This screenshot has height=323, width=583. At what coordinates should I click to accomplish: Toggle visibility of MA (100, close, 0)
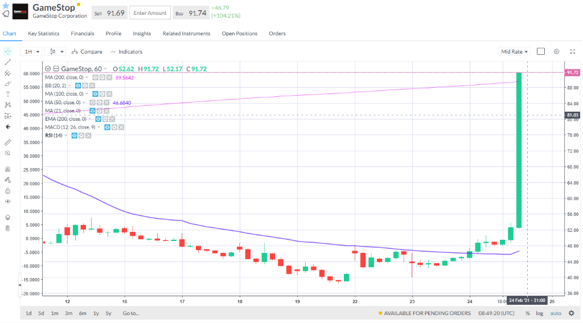(95, 94)
